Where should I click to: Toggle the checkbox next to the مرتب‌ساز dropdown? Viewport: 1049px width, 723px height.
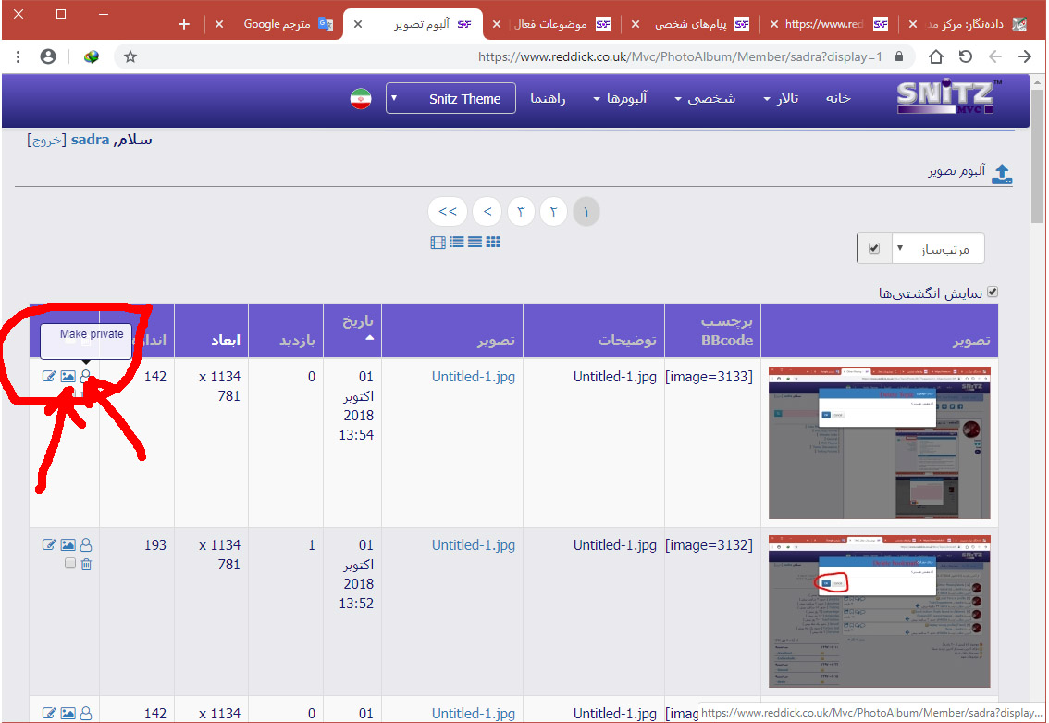(874, 249)
